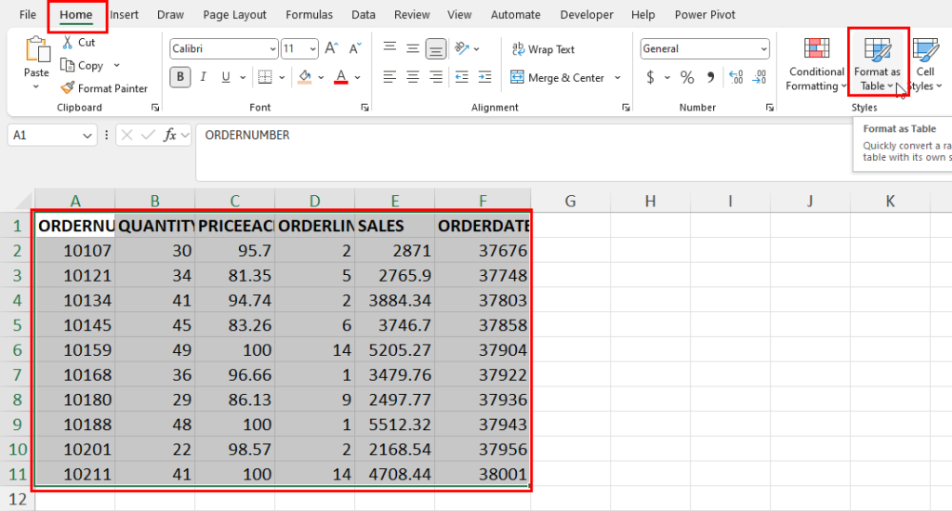
Task: Open the font size 11 dropdown
Action: 312,48
